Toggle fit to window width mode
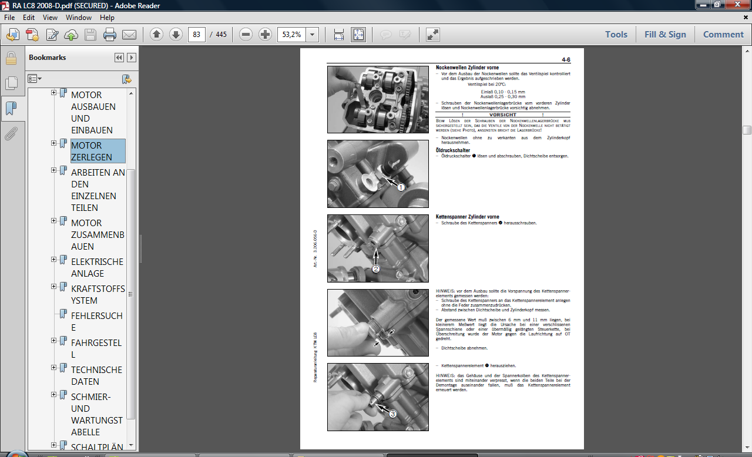 pyautogui.click(x=339, y=35)
